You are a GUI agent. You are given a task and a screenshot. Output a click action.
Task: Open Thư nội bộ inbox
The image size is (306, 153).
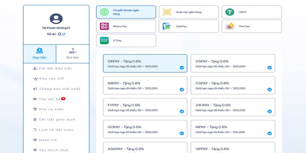tap(50, 99)
